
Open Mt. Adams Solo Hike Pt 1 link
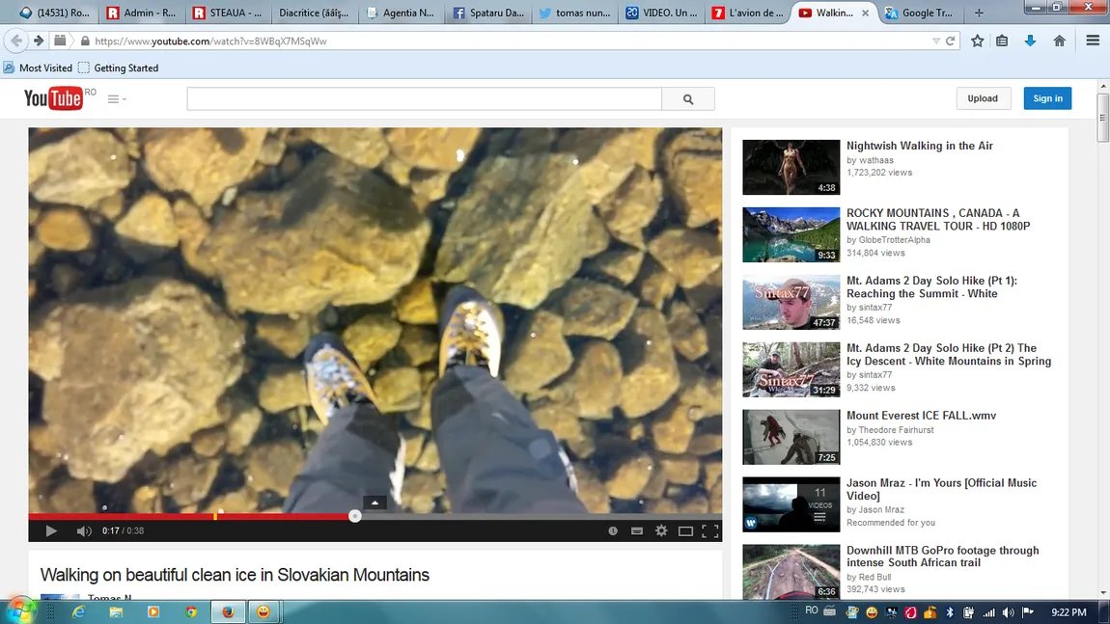[x=931, y=287]
